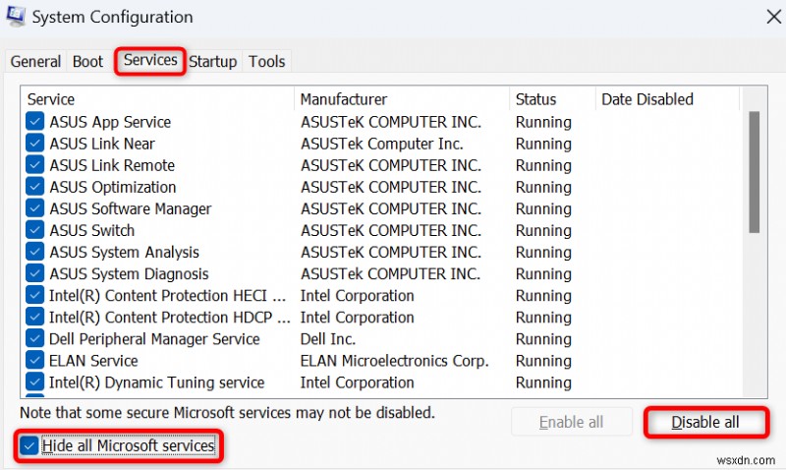The image size is (786, 470).
Task: Uncheck ASUS App Service checkbox
Action: tap(34, 121)
